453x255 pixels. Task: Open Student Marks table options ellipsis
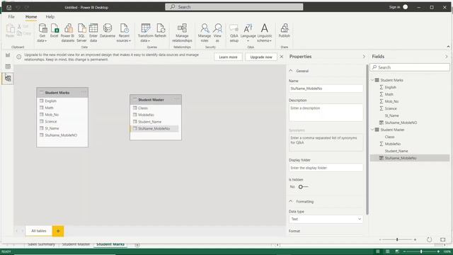84,92
